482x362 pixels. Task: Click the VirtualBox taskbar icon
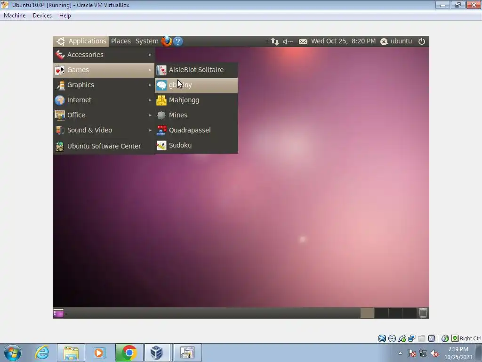point(157,353)
